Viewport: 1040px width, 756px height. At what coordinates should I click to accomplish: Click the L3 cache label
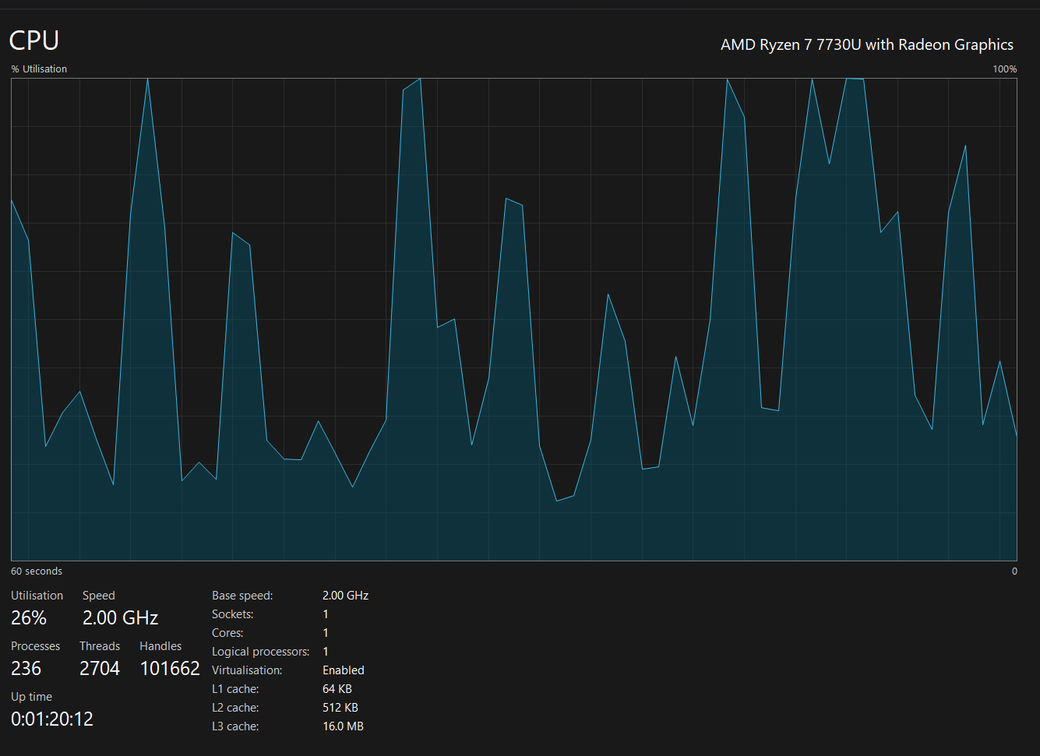coord(235,726)
